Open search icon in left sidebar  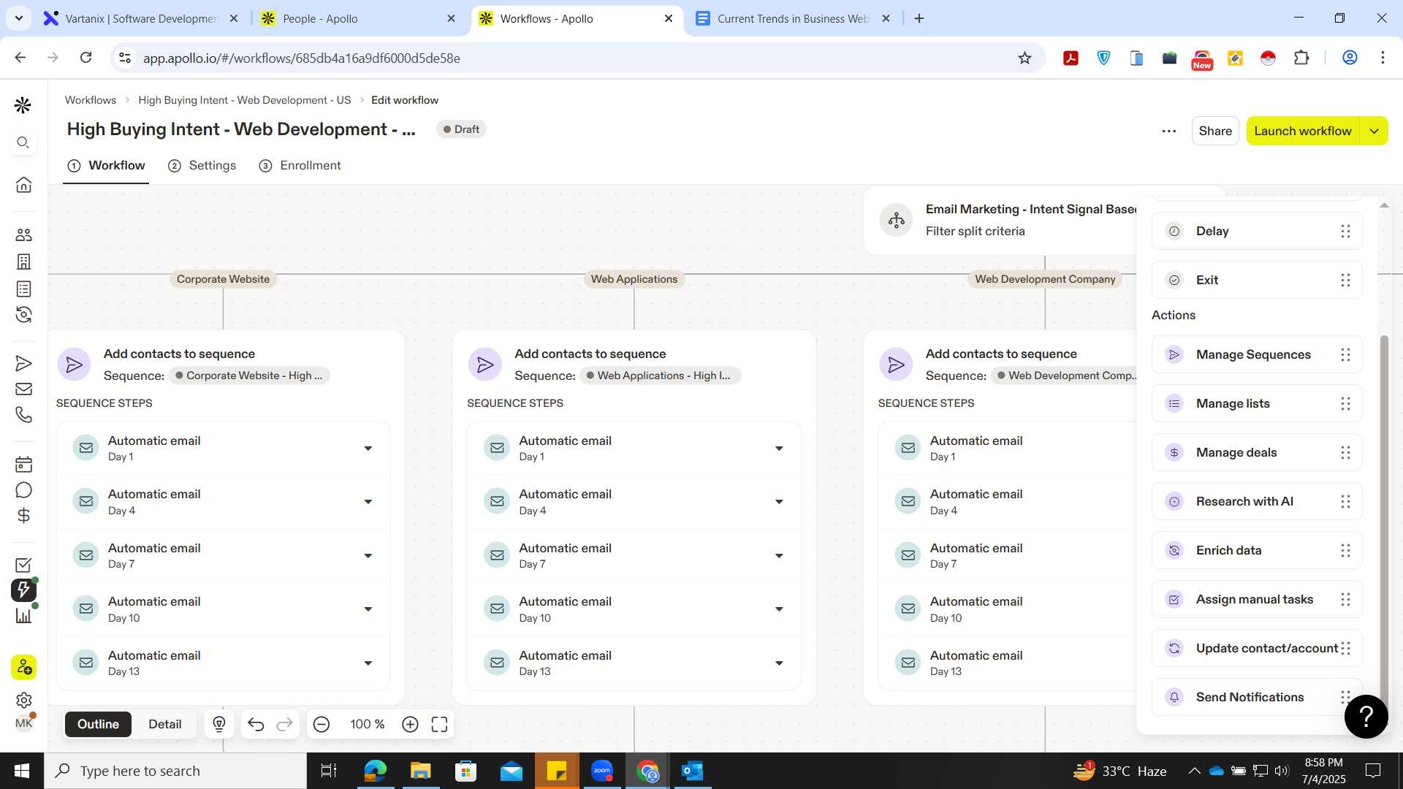coord(23,142)
